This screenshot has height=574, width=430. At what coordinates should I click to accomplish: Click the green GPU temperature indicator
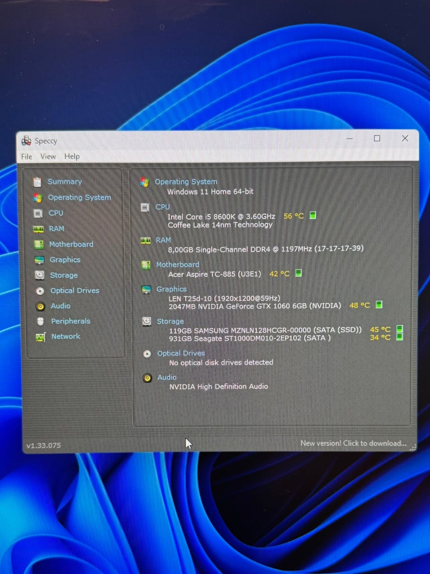(379, 305)
